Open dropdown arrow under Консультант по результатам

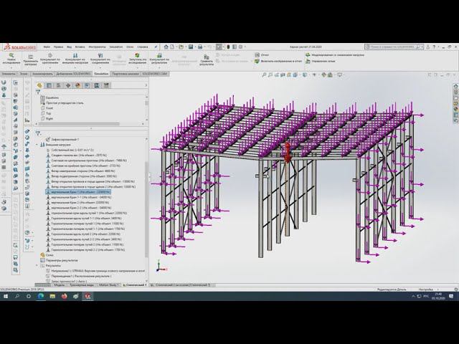coord(159,67)
